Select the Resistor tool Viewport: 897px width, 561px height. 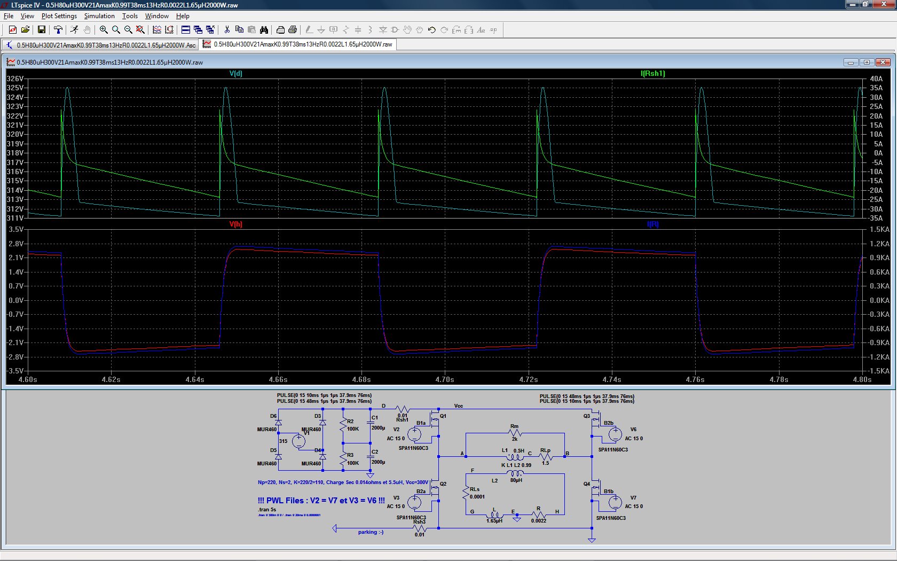click(x=346, y=30)
